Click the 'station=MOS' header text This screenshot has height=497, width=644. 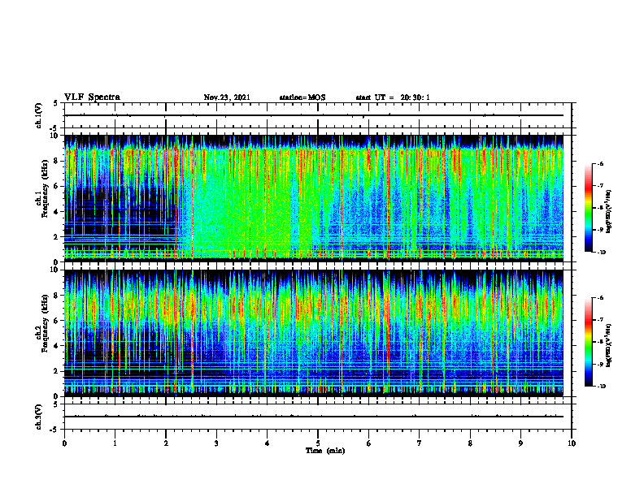tap(302, 97)
